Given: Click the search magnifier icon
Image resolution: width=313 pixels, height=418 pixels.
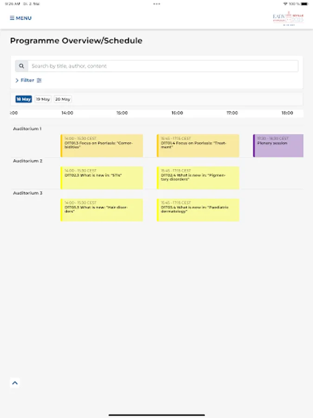Looking at the screenshot, I should [x=22, y=66].
